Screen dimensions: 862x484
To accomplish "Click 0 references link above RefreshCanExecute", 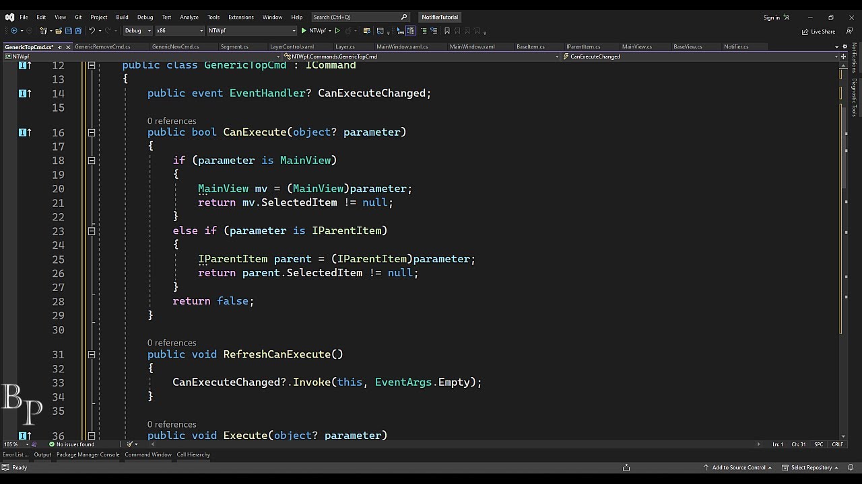I will coord(172,343).
